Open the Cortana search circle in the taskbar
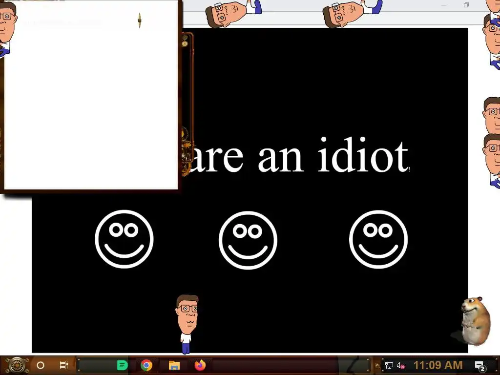 click(x=41, y=365)
